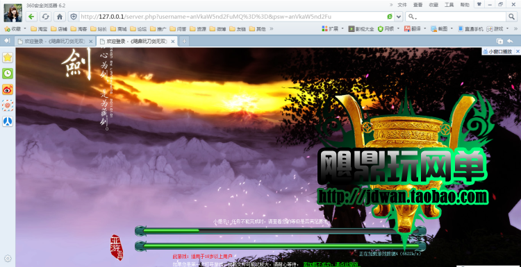Open a new tab with the plus button
This screenshot has height=267, width=521.
click(184, 42)
